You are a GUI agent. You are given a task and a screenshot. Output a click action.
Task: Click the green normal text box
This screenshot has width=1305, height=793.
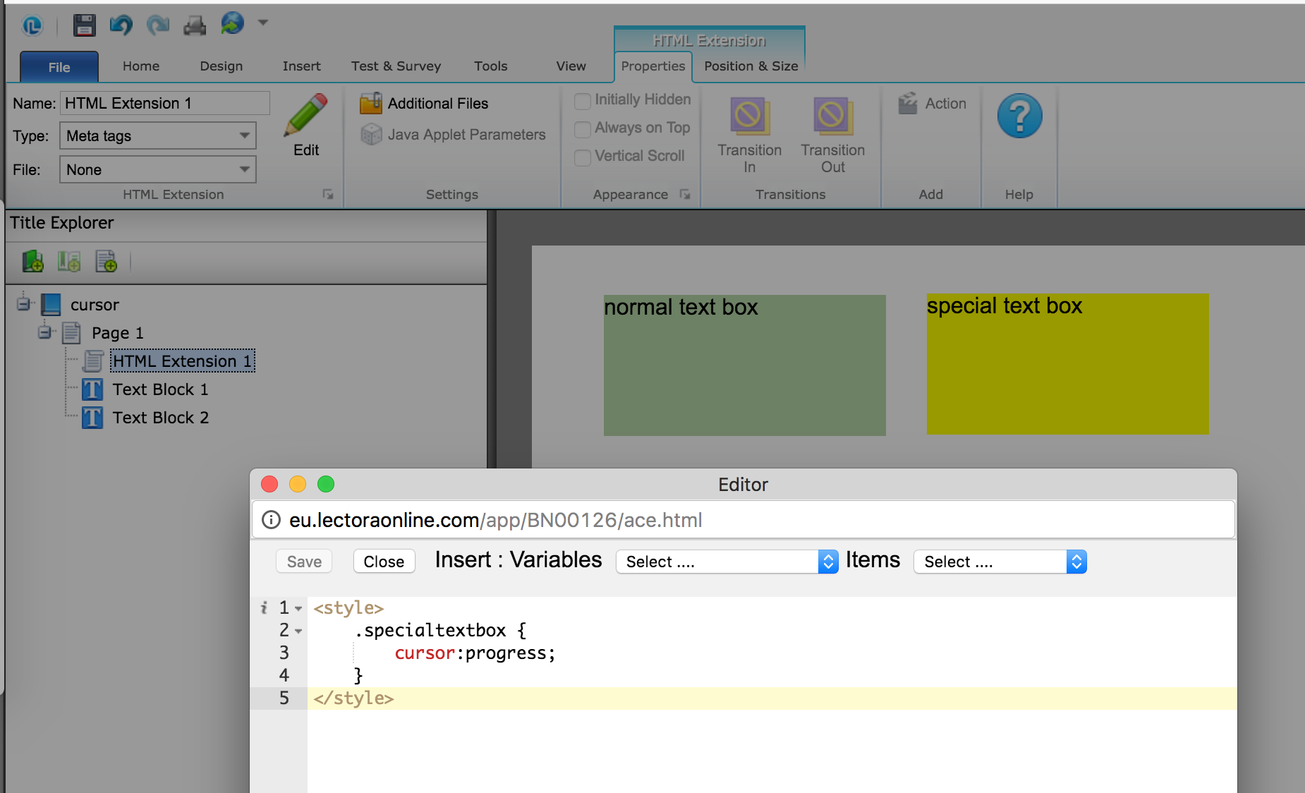[x=744, y=365]
